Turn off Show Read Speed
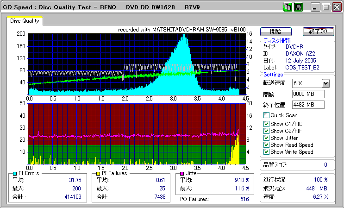This screenshot has width=344, height=208. [266, 145]
